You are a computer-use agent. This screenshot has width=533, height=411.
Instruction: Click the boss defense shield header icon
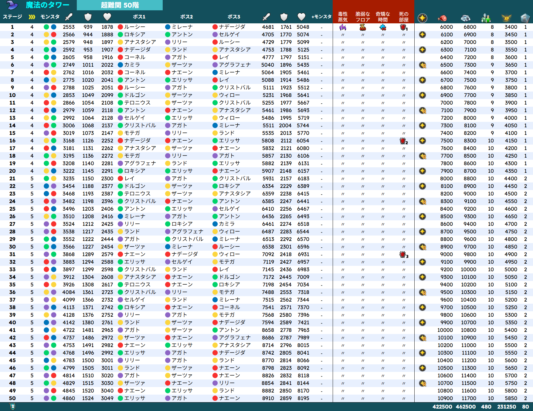pos(284,17)
